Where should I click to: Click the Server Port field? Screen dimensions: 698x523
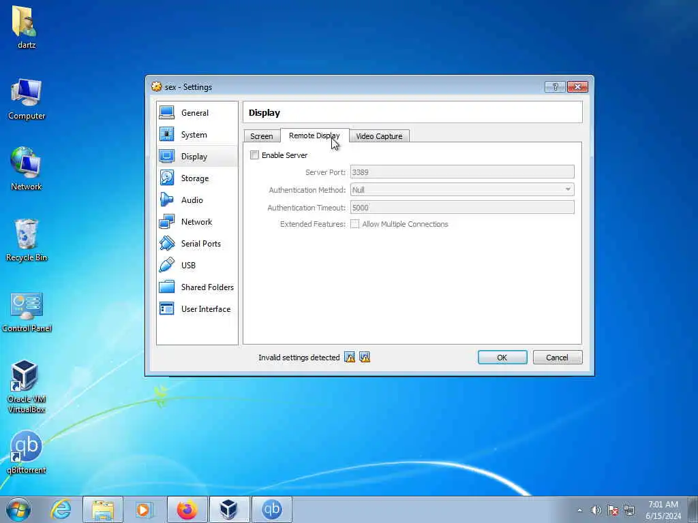point(462,172)
